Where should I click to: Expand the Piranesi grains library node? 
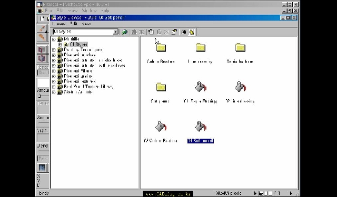(54, 76)
